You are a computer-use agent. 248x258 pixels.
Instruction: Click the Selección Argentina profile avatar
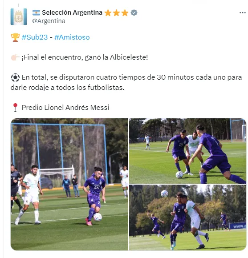click(19, 16)
